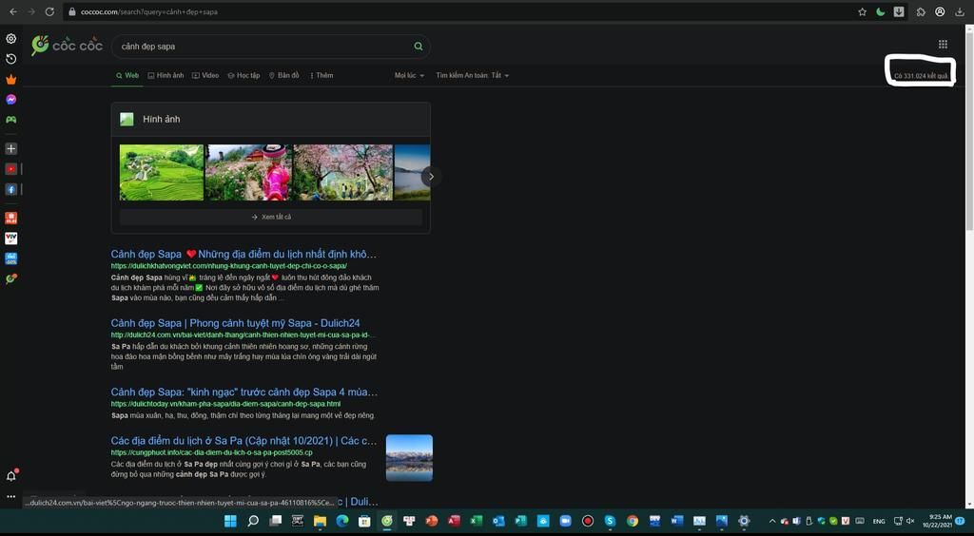974x536 pixels.
Task: Expand Tìm kiếm An toàn dropdown
Action: point(473,75)
